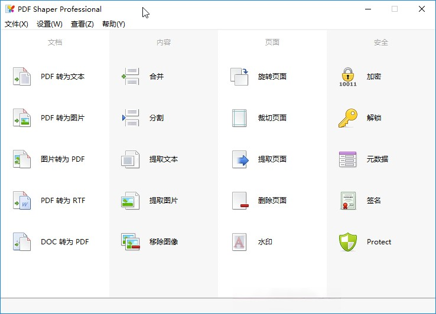Image resolution: width=436 pixels, height=314 pixels.
Task: Click the 文档 column heading
Action: (x=55, y=42)
